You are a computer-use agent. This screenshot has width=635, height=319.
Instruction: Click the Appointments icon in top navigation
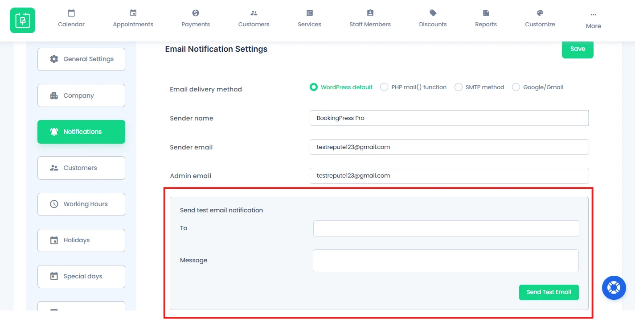[x=133, y=13]
